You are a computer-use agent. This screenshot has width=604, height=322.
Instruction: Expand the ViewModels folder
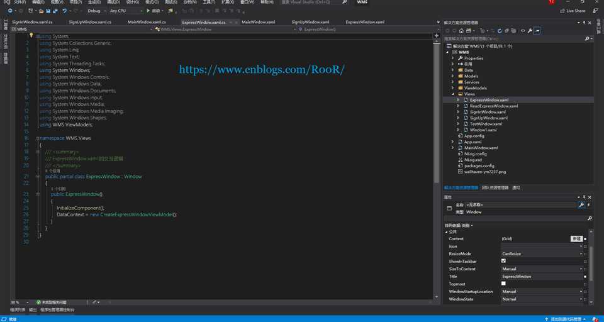click(x=452, y=88)
